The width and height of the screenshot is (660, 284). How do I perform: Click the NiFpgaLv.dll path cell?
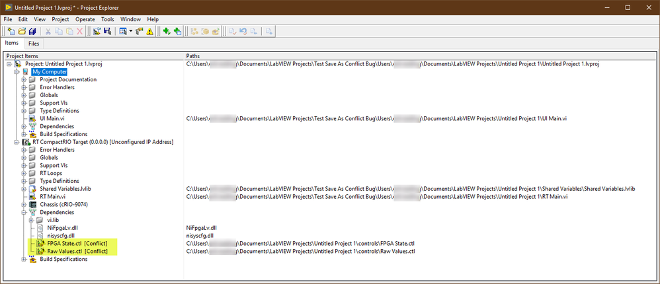201,228
